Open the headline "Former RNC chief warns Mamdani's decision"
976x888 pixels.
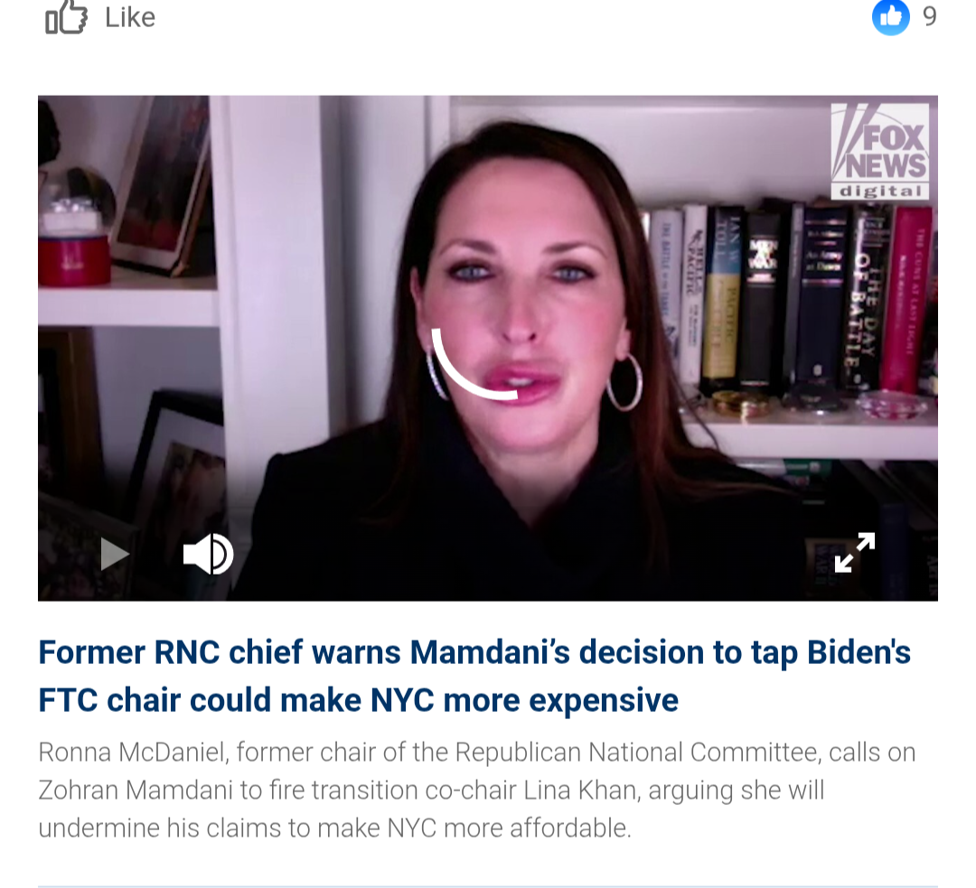tap(474, 652)
